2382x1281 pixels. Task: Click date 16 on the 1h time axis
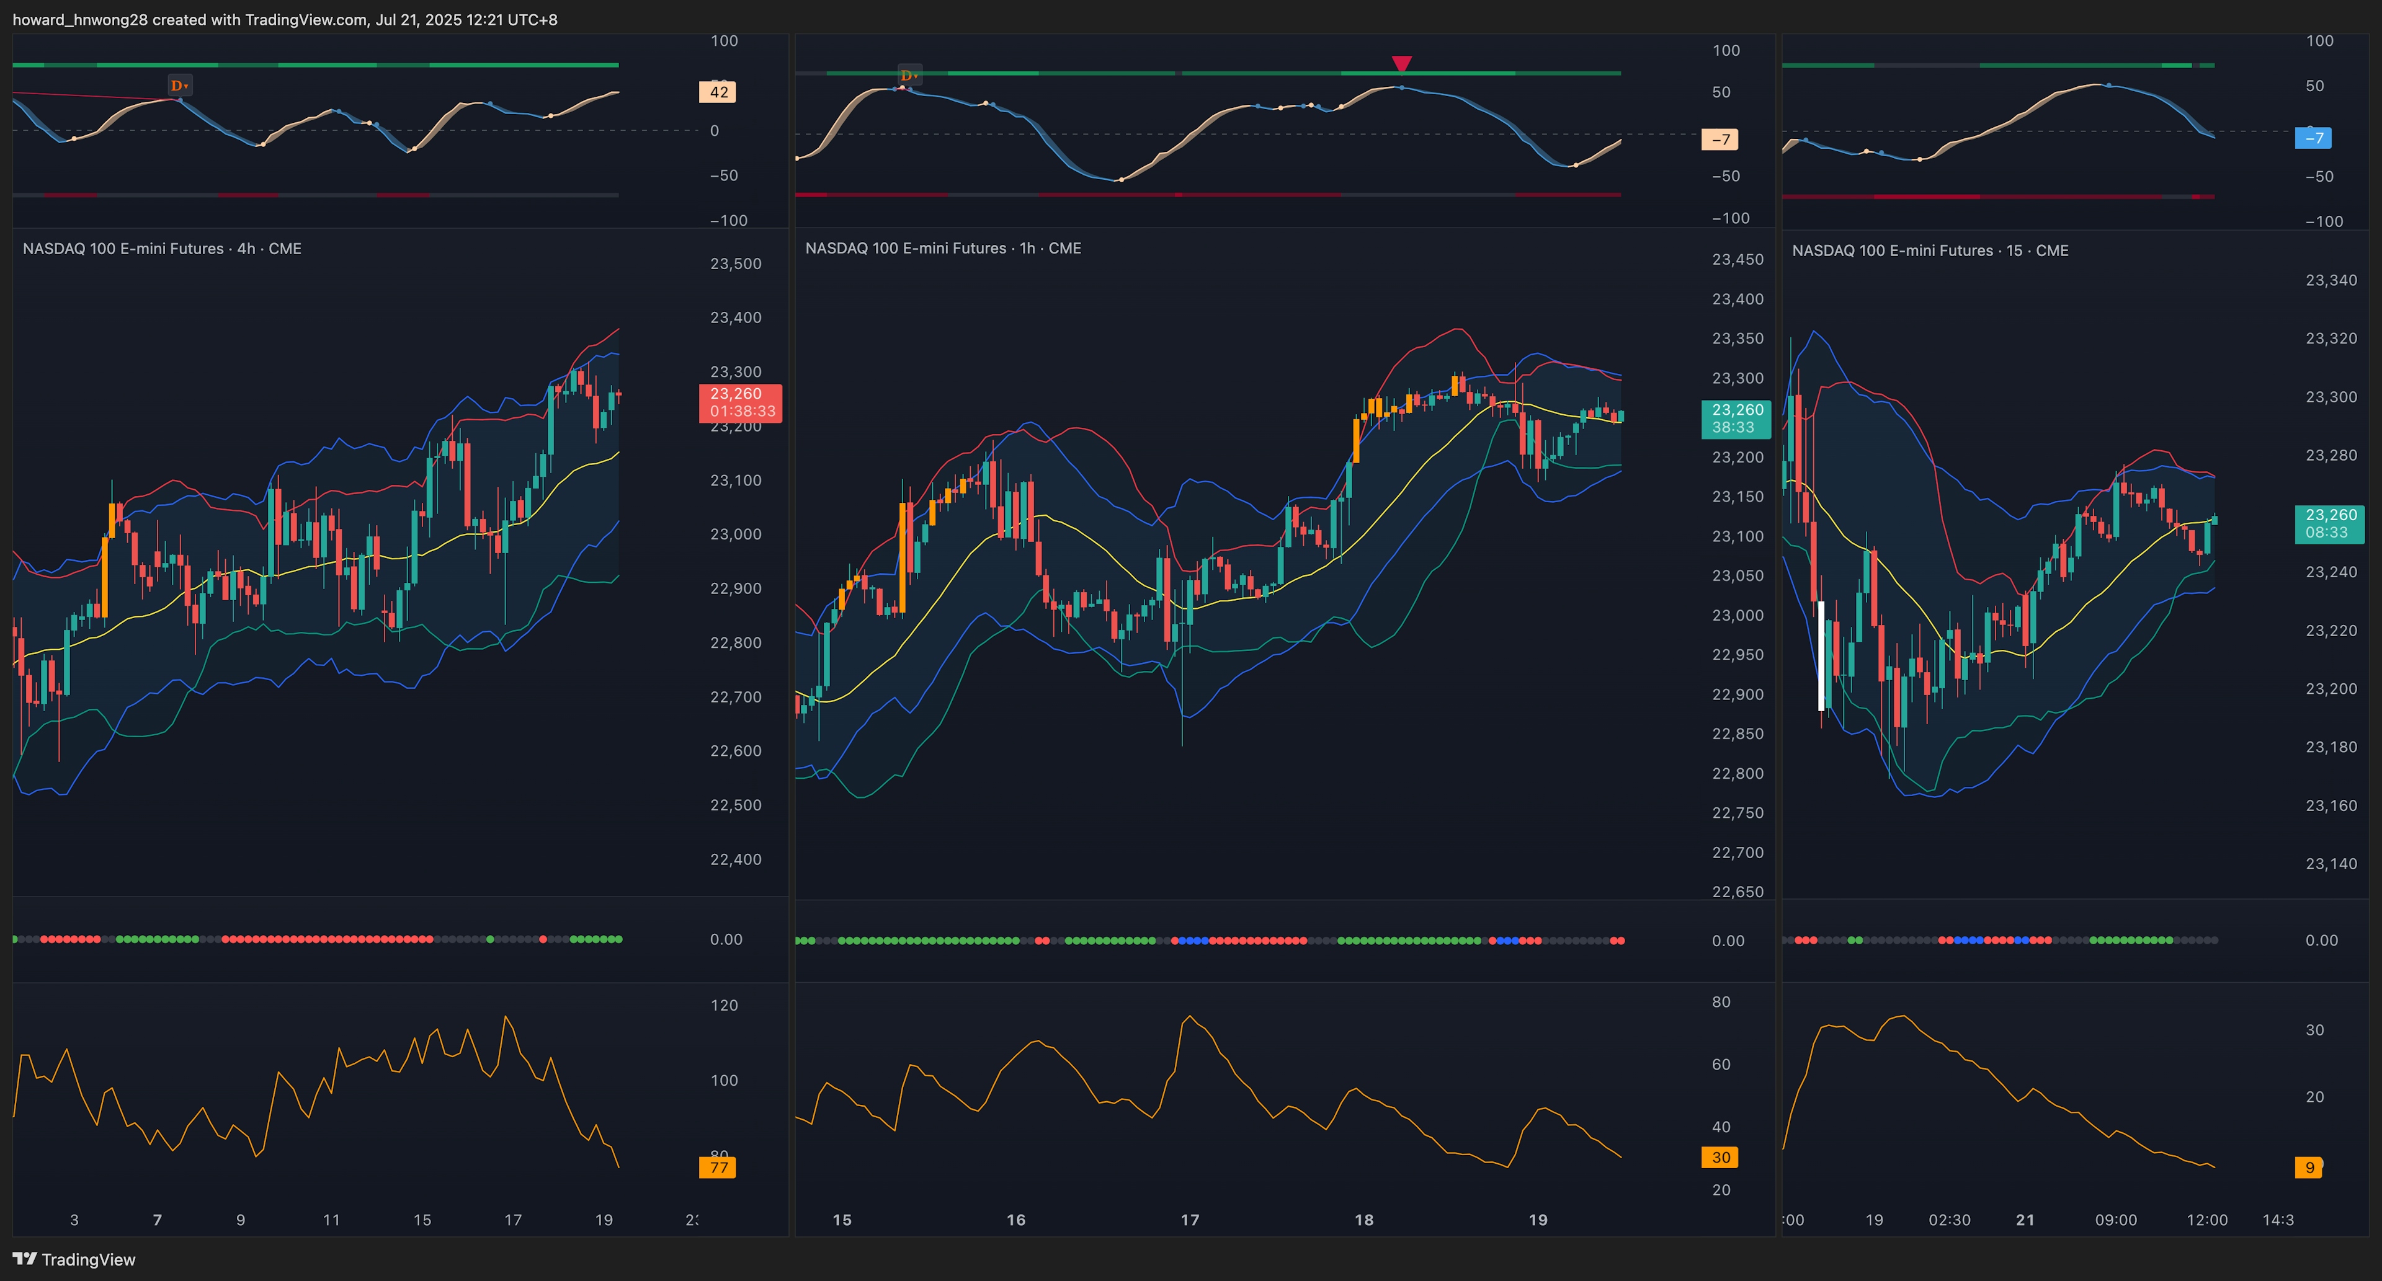click(x=1015, y=1220)
